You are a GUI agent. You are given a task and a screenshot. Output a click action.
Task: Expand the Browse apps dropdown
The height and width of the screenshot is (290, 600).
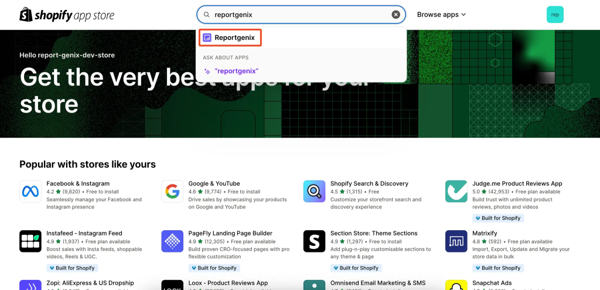click(x=441, y=15)
